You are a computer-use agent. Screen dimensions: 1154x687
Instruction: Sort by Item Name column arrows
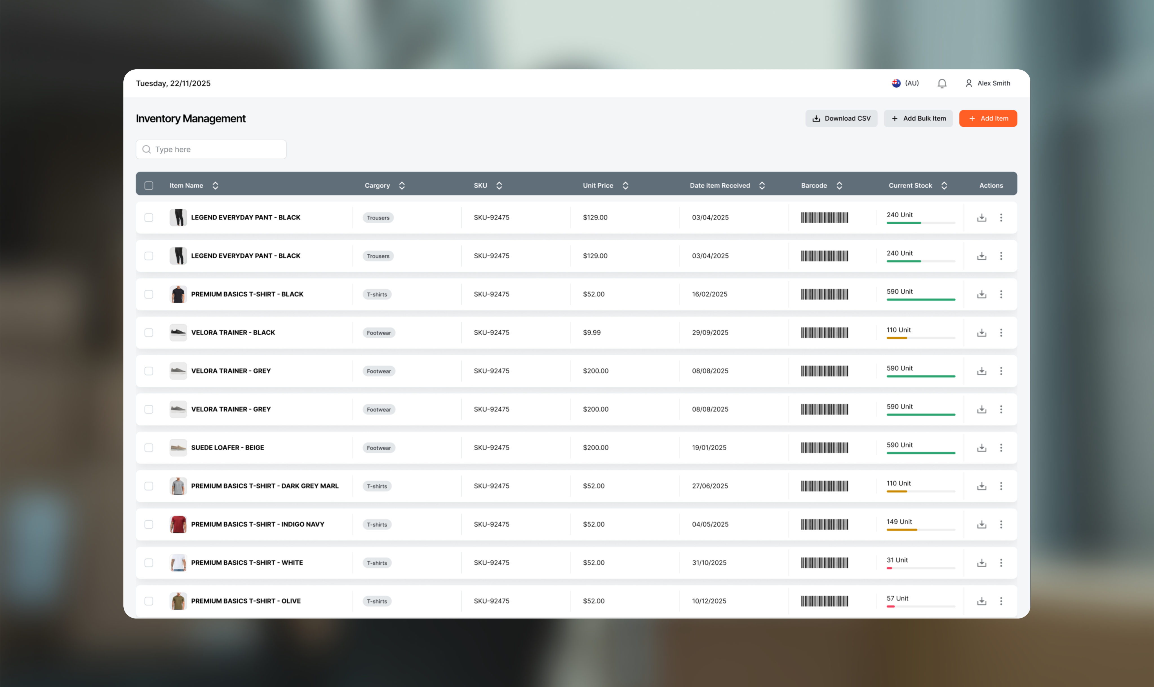click(215, 186)
